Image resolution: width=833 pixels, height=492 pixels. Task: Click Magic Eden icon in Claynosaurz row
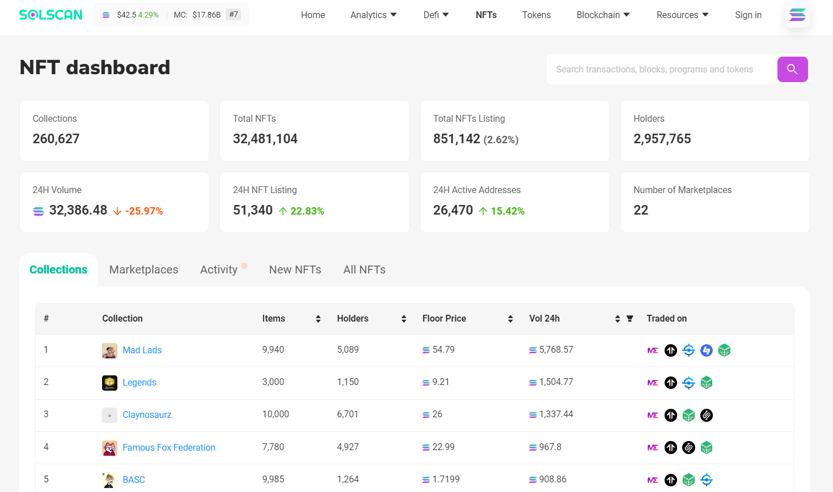pyautogui.click(x=653, y=416)
